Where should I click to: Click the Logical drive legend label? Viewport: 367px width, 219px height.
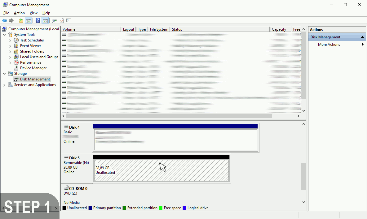(x=198, y=208)
